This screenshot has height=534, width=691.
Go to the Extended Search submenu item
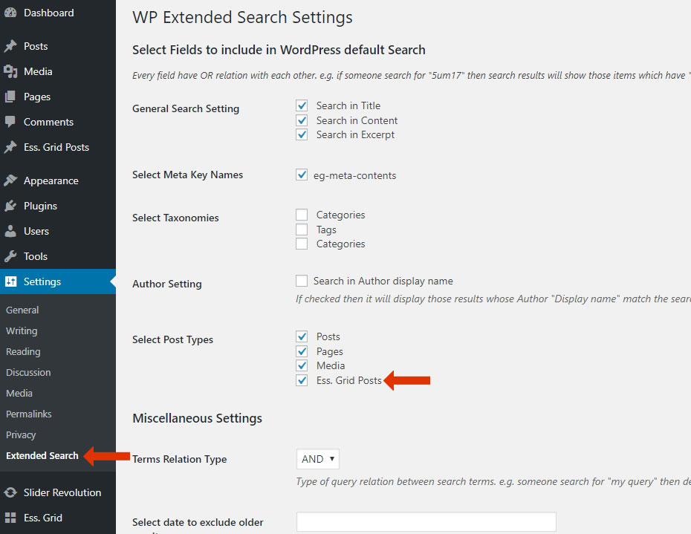coord(42,455)
